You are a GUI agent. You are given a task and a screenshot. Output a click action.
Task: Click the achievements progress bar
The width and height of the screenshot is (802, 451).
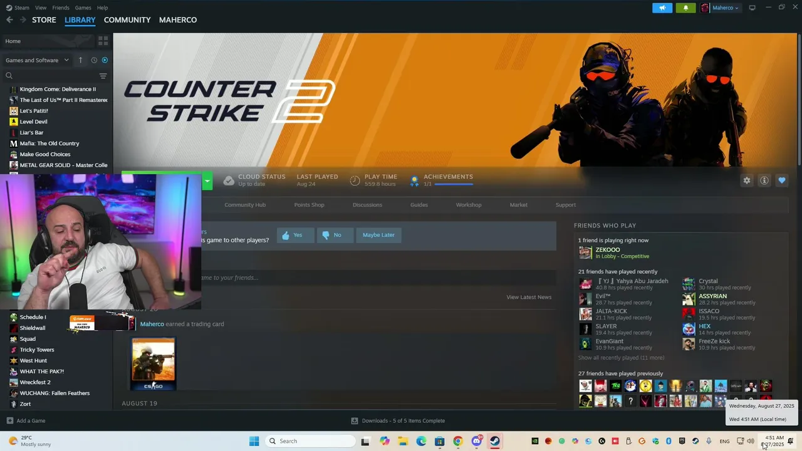453,184
